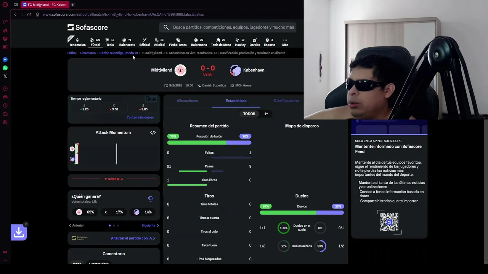Vote for draw X at 17%
This screenshot has width=488, height=274.
pos(114,212)
